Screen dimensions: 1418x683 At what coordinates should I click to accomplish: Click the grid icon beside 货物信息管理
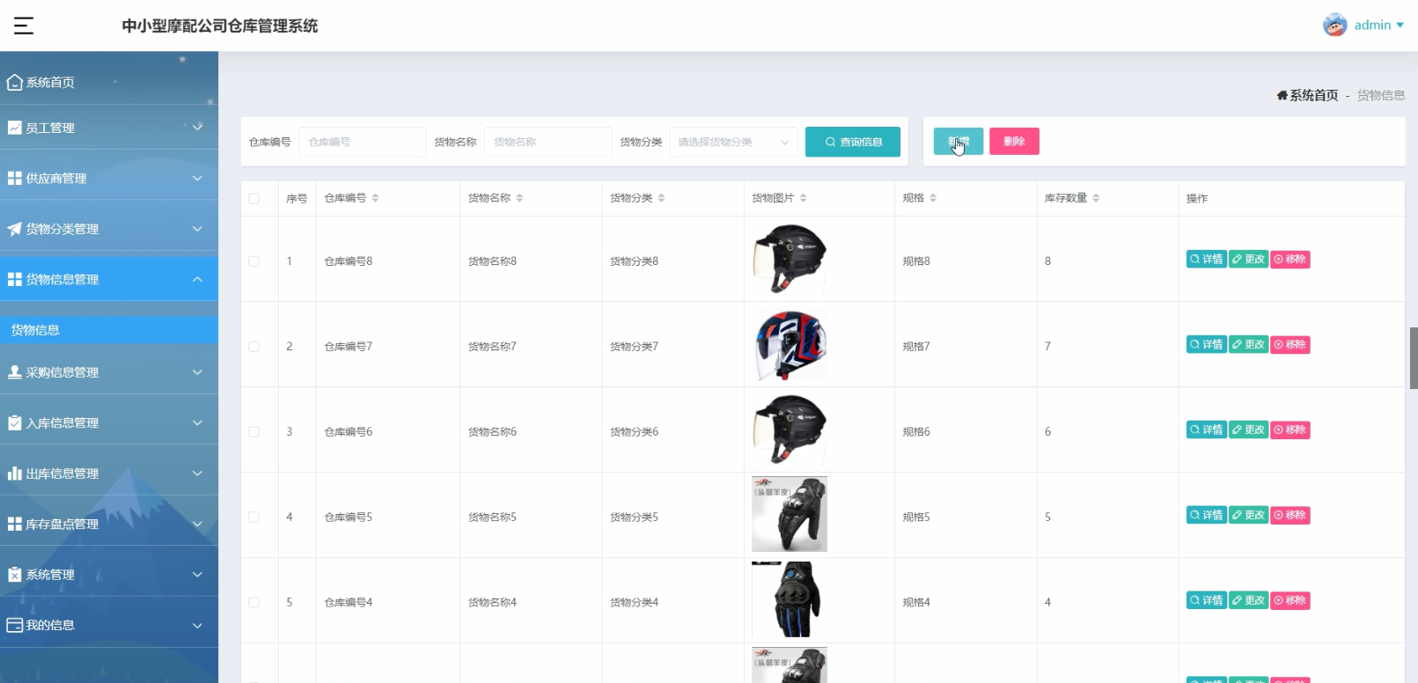14,279
